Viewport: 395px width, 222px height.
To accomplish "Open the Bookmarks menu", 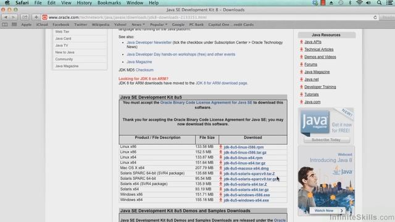I will click(109, 2).
